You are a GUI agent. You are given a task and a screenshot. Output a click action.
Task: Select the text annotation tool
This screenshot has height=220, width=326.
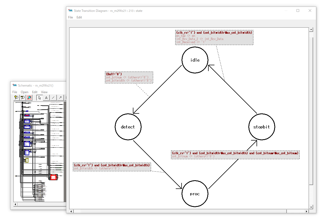tap(46, 98)
